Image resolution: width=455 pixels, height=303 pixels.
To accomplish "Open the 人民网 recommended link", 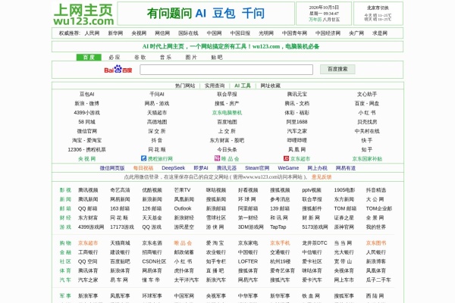I will [92, 33].
